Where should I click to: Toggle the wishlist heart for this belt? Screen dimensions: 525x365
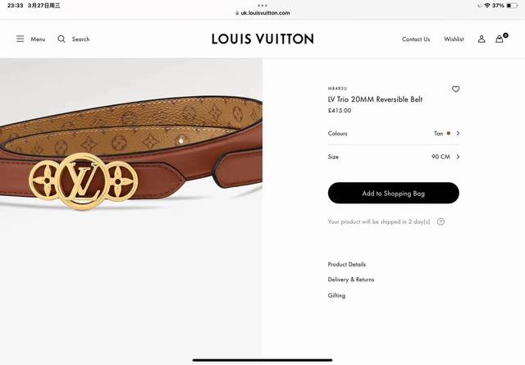455,89
